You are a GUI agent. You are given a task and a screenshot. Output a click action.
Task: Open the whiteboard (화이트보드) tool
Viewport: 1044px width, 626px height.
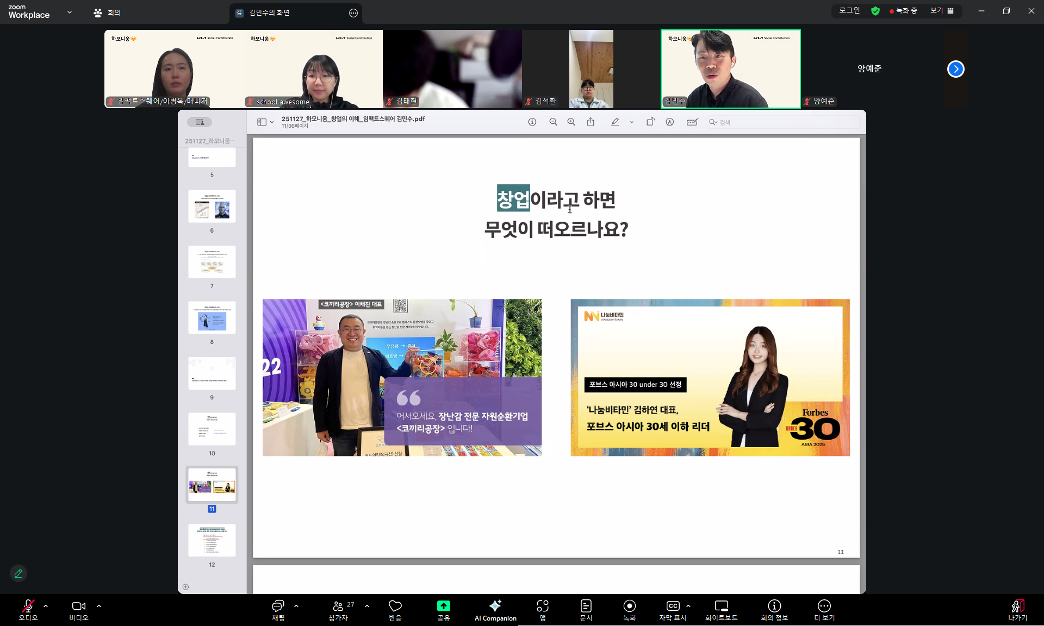tap(721, 609)
